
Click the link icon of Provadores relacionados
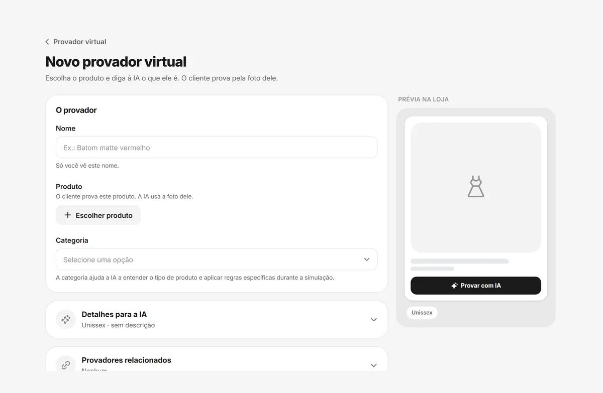[x=66, y=365]
